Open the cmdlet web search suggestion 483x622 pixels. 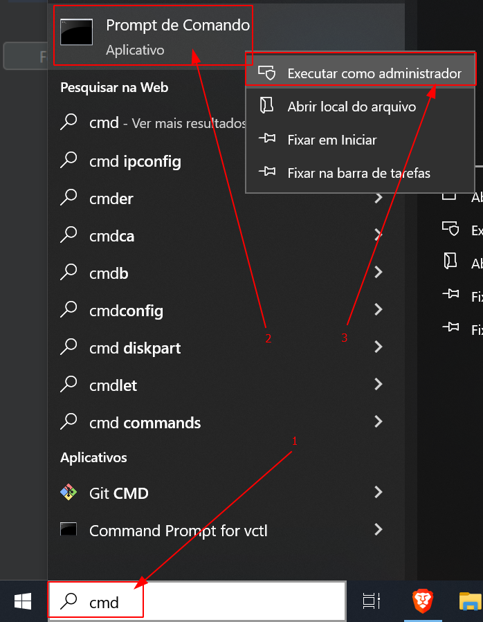113,385
